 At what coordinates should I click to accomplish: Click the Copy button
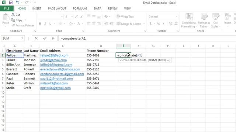tap(17, 20)
